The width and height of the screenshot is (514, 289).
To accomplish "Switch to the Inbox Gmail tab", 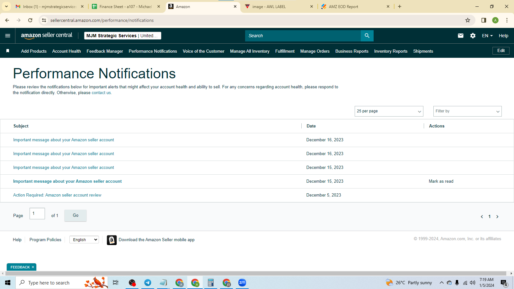I will click(50, 6).
